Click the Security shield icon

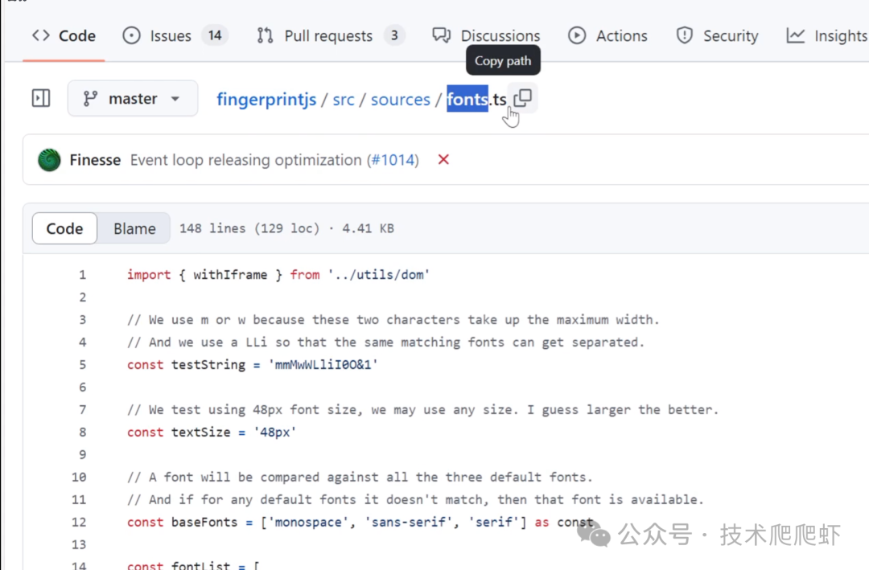pyautogui.click(x=685, y=35)
